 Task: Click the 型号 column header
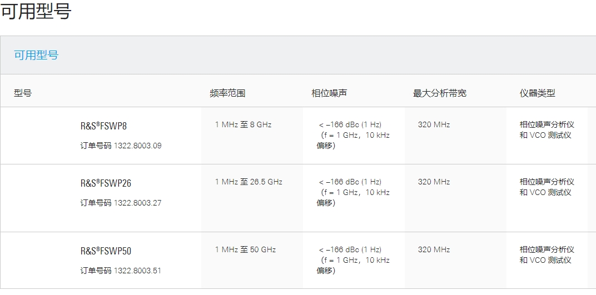click(23, 93)
